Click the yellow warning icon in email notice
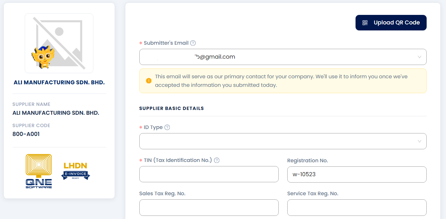 point(149,81)
